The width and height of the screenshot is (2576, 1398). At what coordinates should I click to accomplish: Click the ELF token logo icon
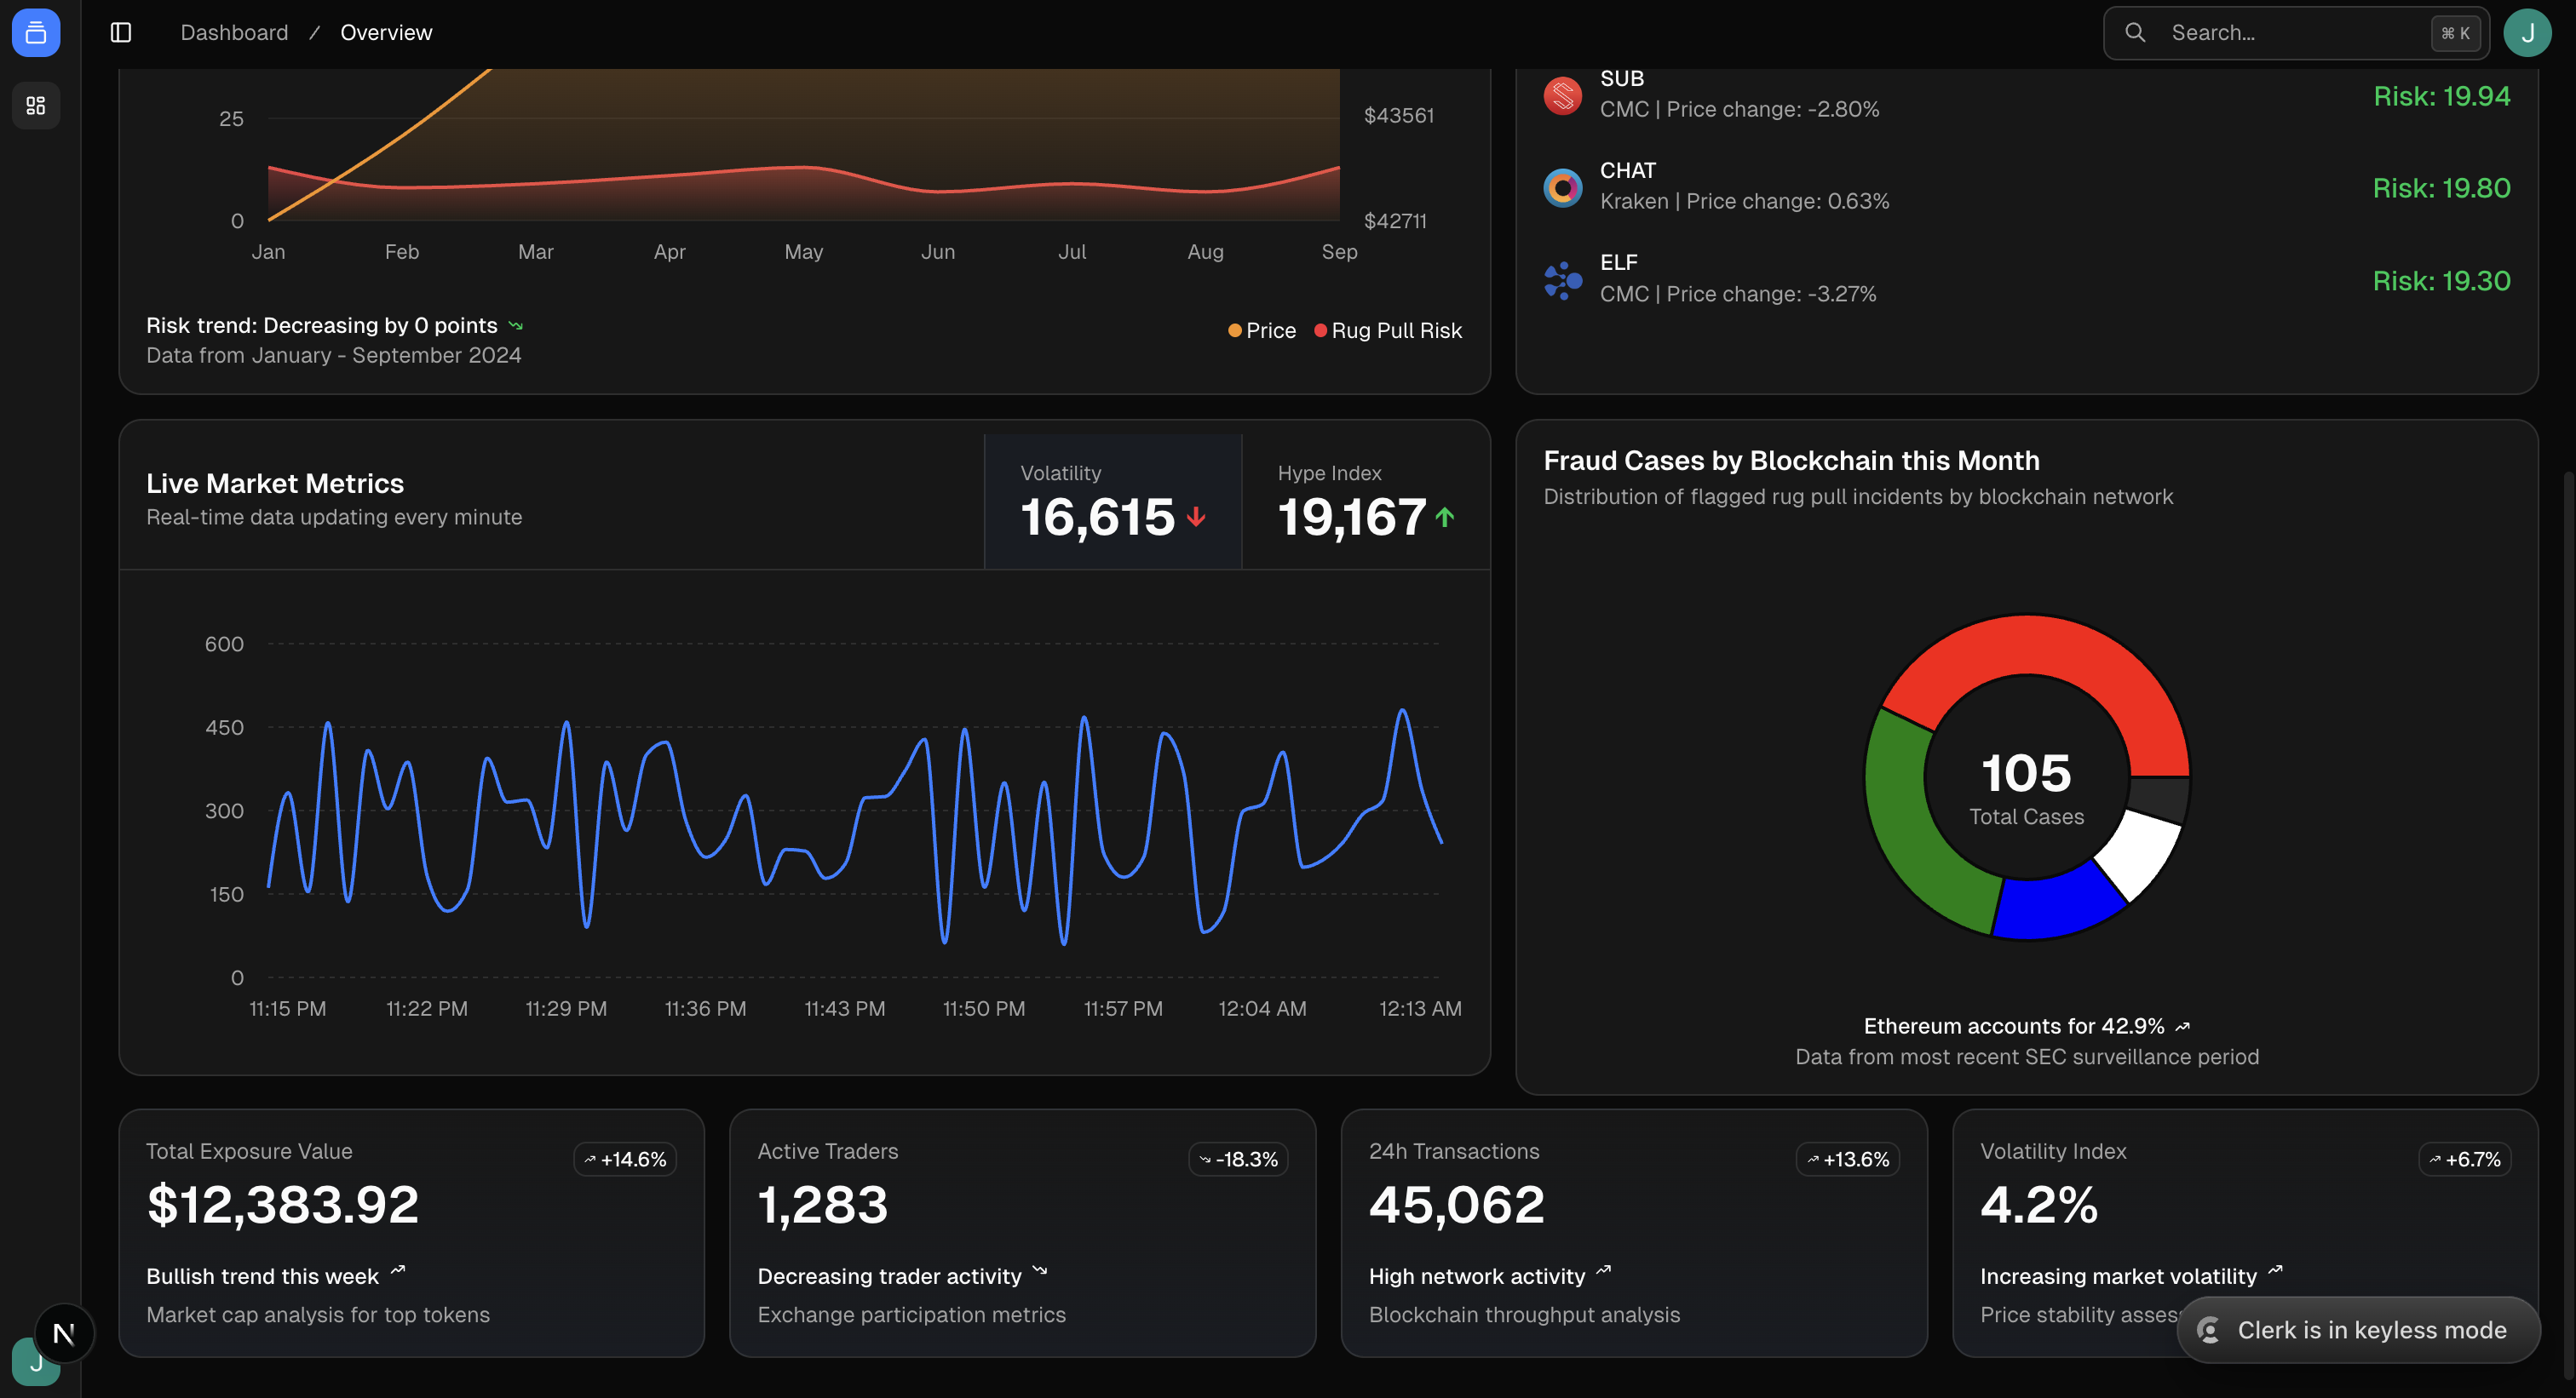tap(1562, 280)
